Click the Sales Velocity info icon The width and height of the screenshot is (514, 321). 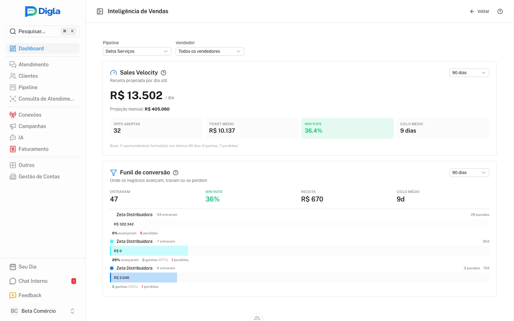tap(163, 73)
